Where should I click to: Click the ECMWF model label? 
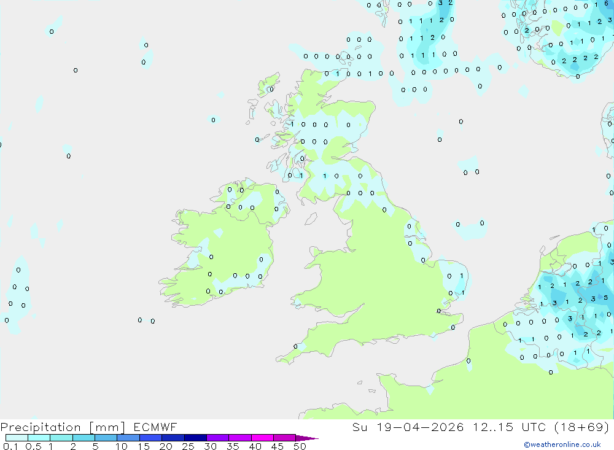[x=155, y=427]
